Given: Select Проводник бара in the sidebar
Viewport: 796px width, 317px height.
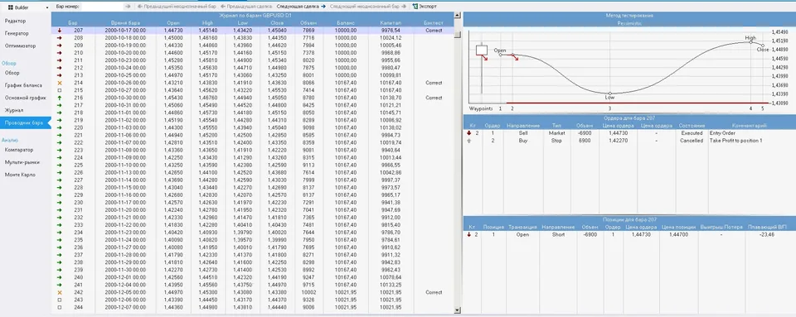Looking at the screenshot, I should coord(26,122).
